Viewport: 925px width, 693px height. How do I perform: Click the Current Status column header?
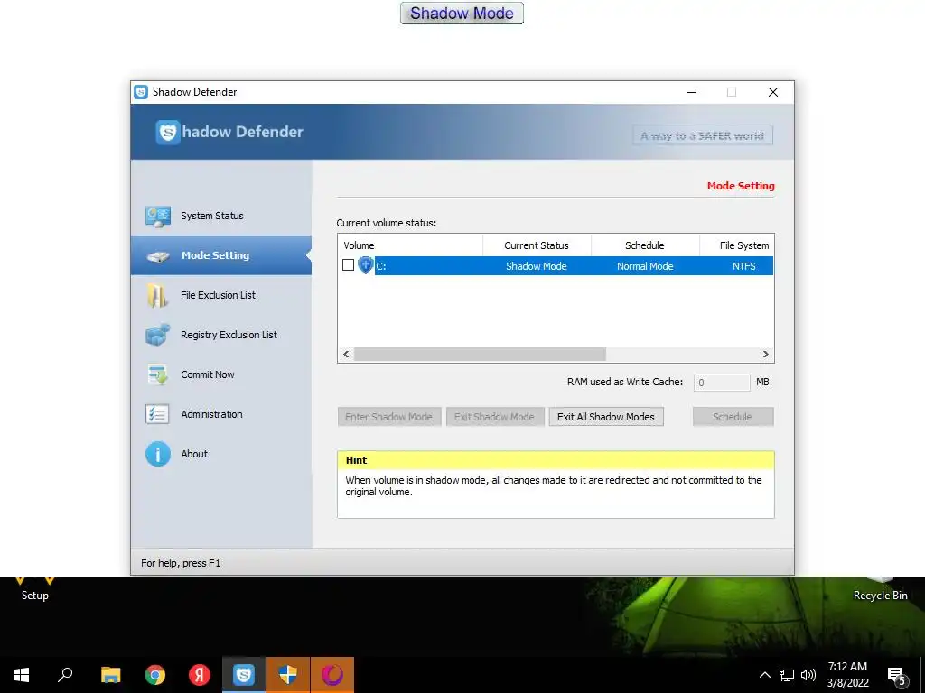coord(537,245)
